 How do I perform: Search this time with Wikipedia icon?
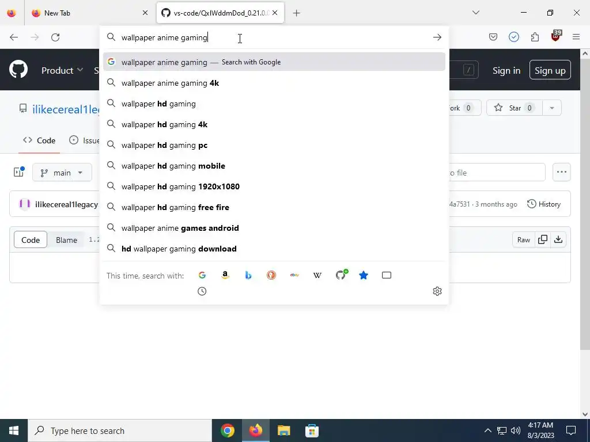point(317,275)
